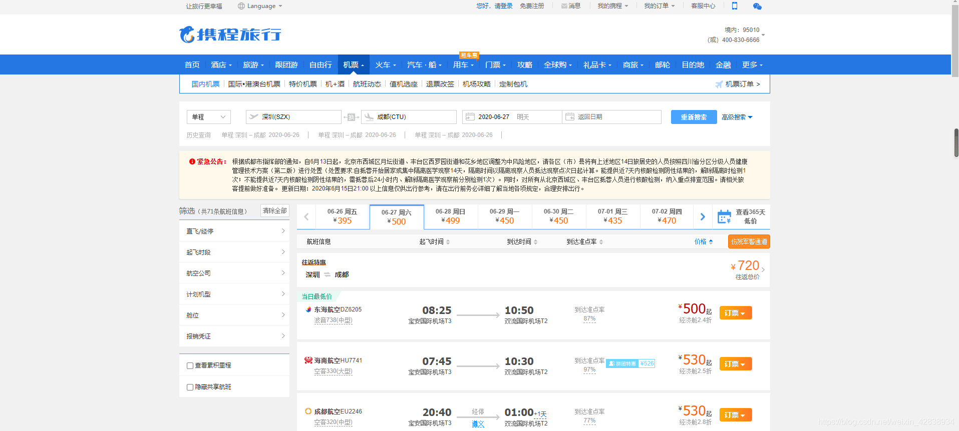Open the ¥720 round-trip offer
The image size is (959, 431).
533,270
